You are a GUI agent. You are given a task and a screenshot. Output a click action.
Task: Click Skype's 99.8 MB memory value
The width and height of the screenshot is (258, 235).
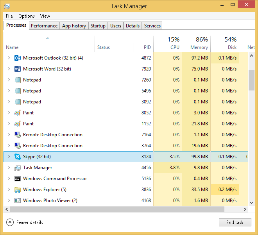tap(200, 157)
